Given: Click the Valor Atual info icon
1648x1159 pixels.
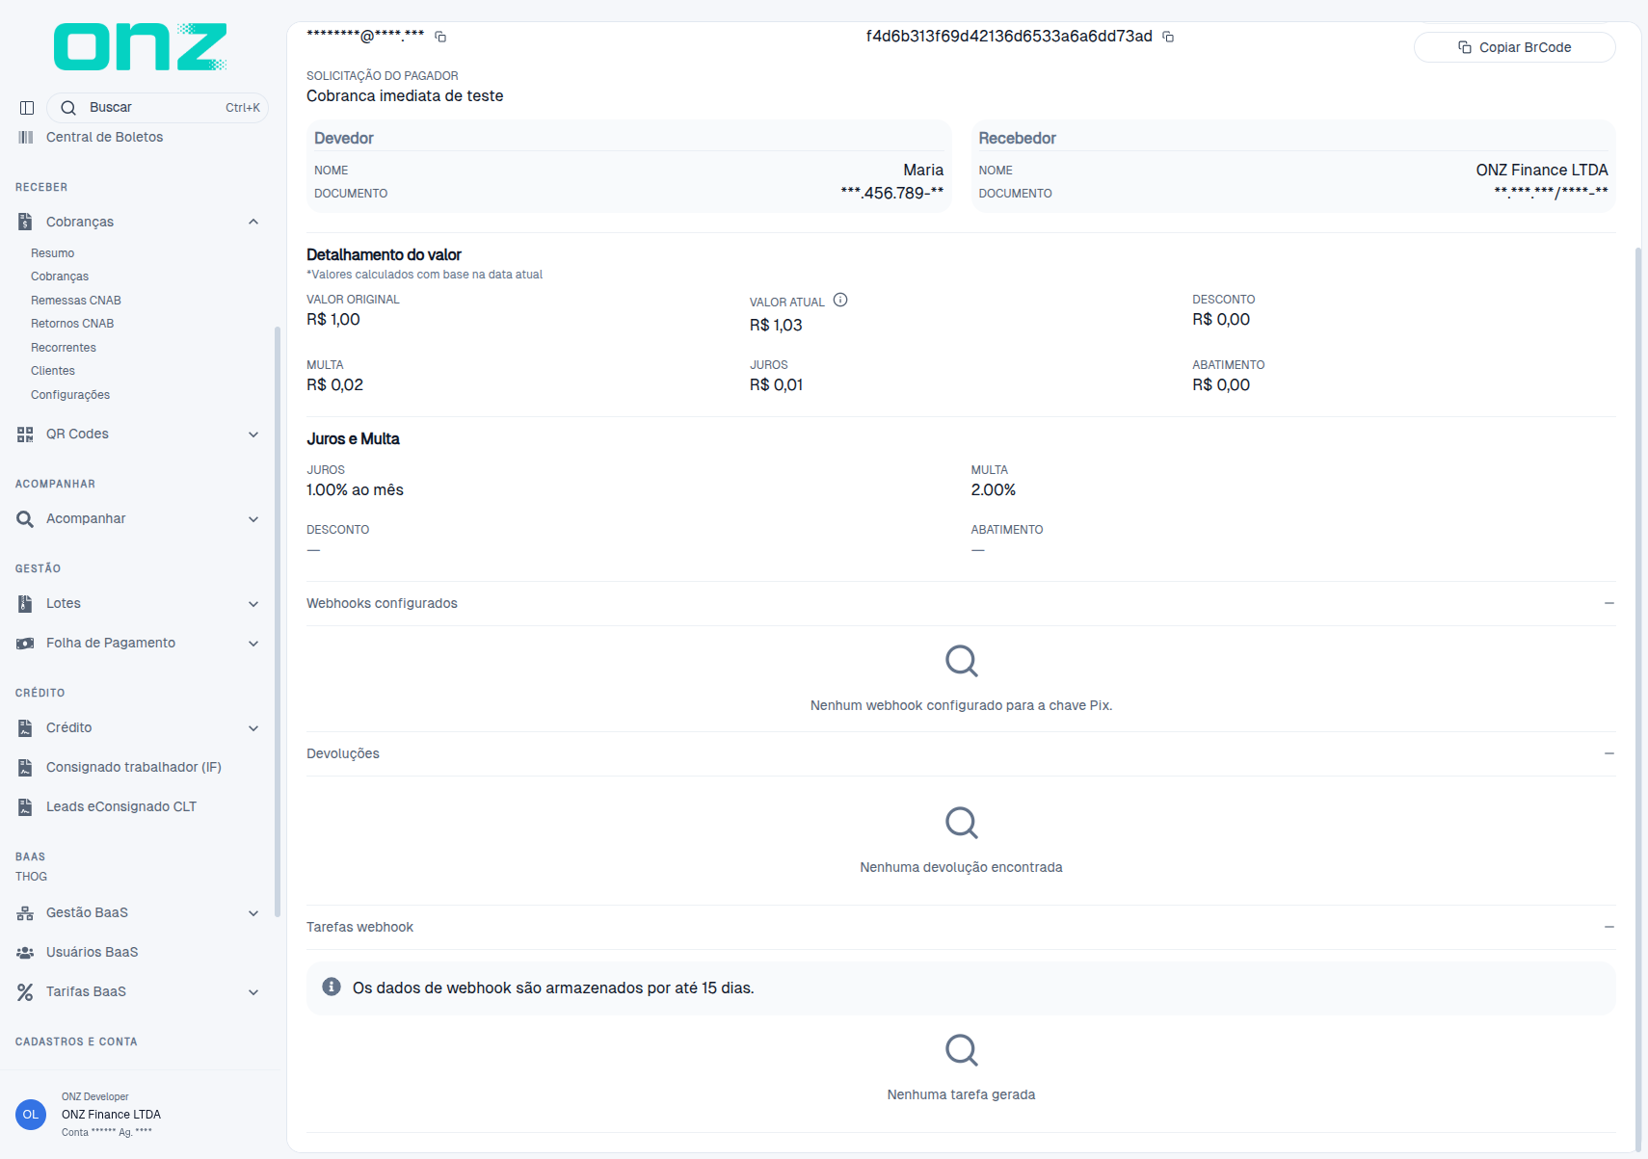Looking at the screenshot, I should pyautogui.click(x=840, y=300).
